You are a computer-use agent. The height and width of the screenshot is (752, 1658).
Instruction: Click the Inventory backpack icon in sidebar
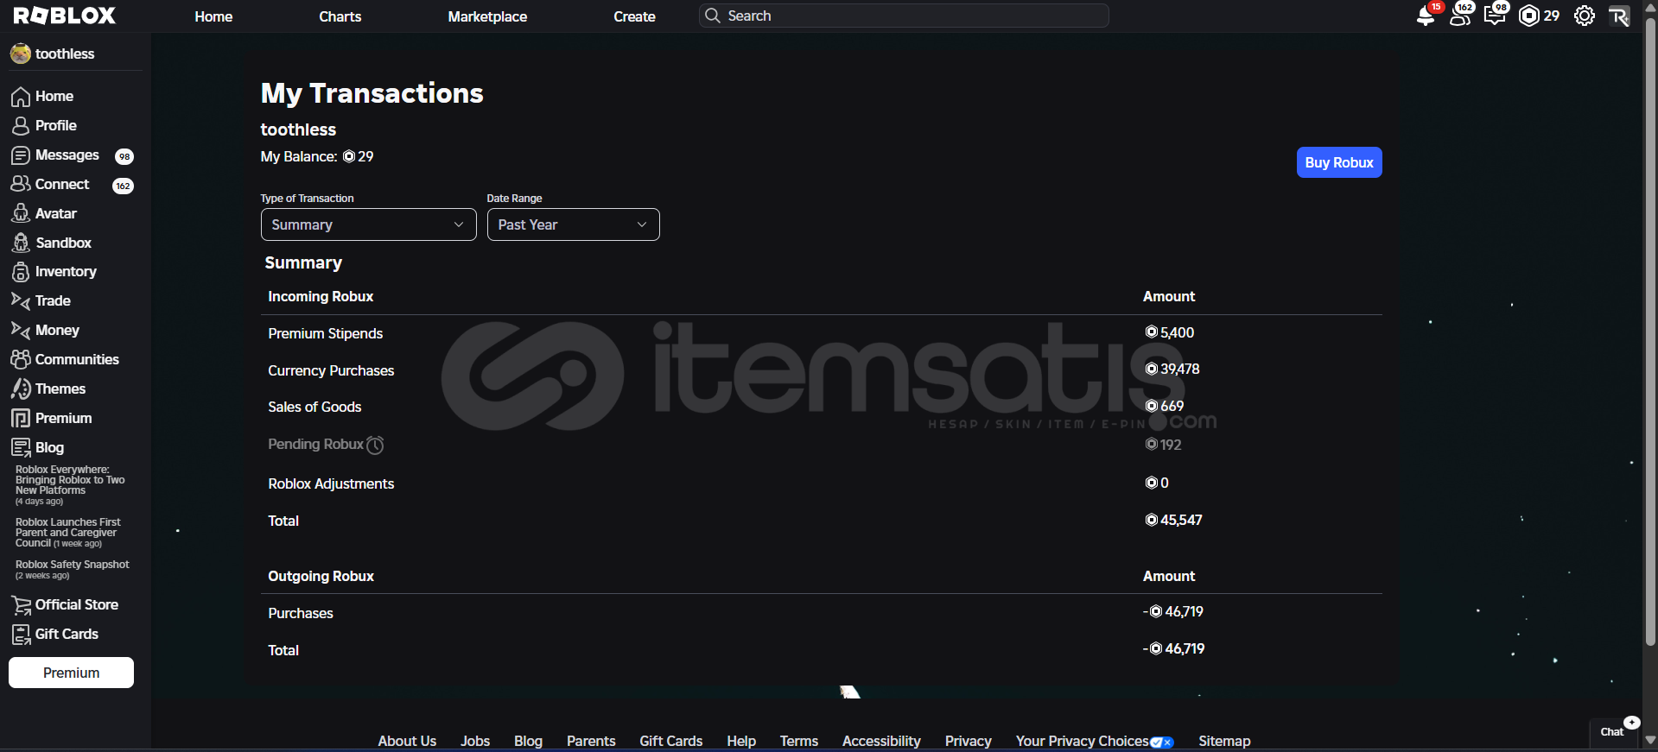[x=21, y=272]
